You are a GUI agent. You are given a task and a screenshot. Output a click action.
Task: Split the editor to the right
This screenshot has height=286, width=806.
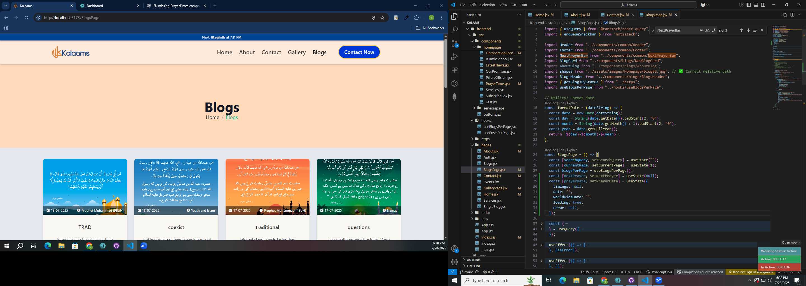[x=792, y=15]
